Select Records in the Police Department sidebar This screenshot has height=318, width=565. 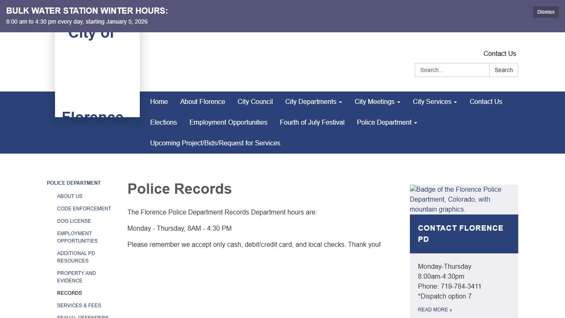(x=69, y=293)
